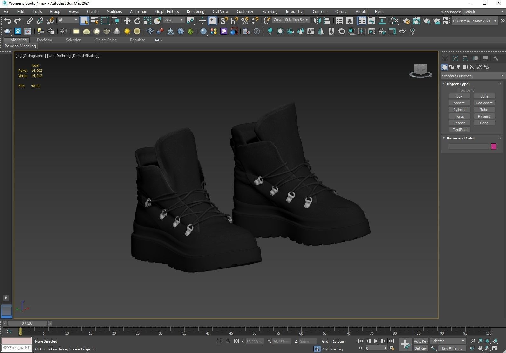Activate Pan View hand icon
The image size is (506, 353).
pos(480,348)
